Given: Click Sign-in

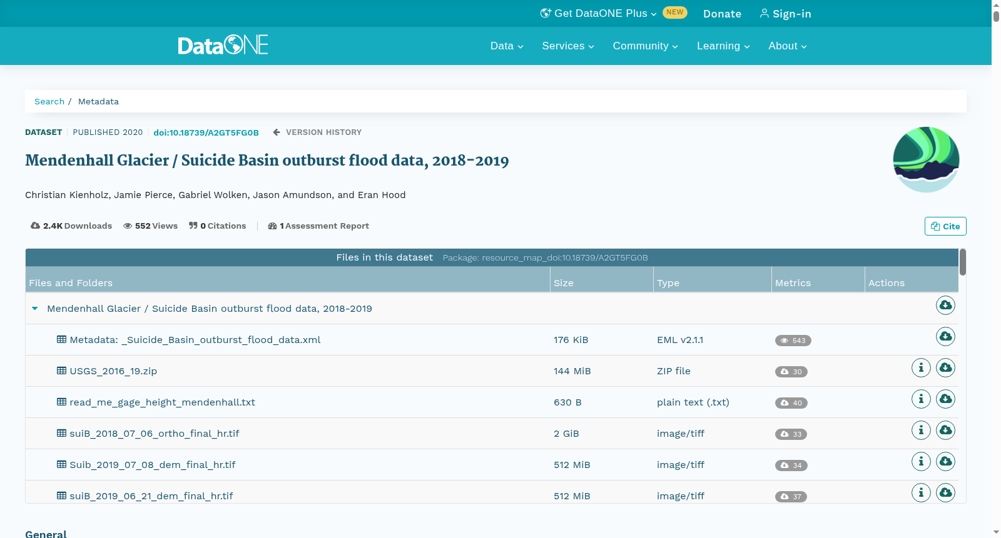Looking at the screenshot, I should (785, 14).
